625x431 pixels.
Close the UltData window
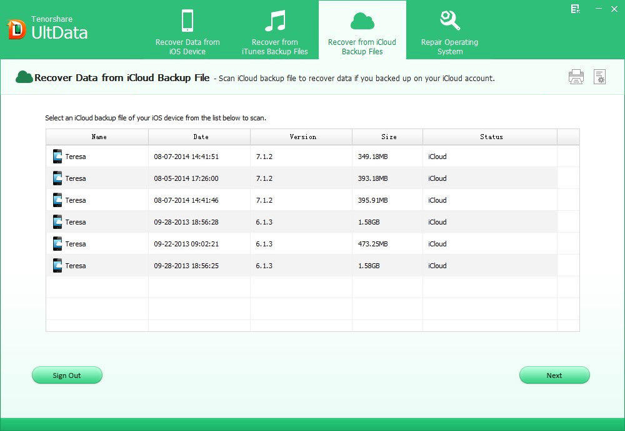[x=614, y=9]
